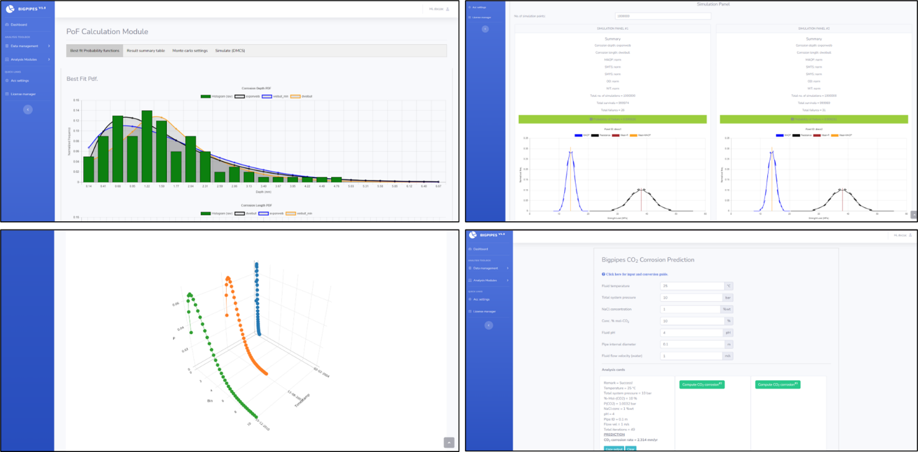The image size is (918, 452).
Task: Click the Bigpipes logo on CO2 Corrosion page
Action: tap(473, 234)
